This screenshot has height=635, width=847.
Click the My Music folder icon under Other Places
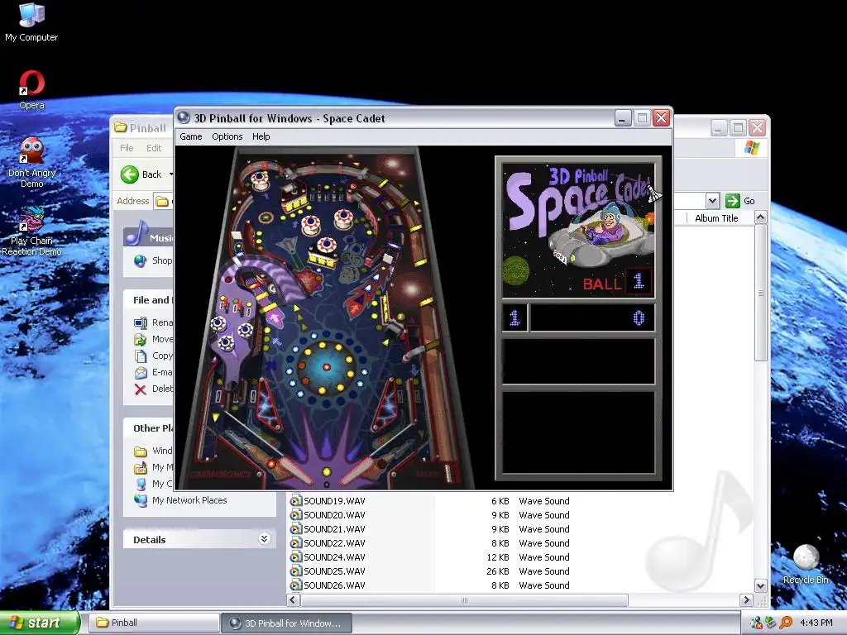pyautogui.click(x=141, y=468)
